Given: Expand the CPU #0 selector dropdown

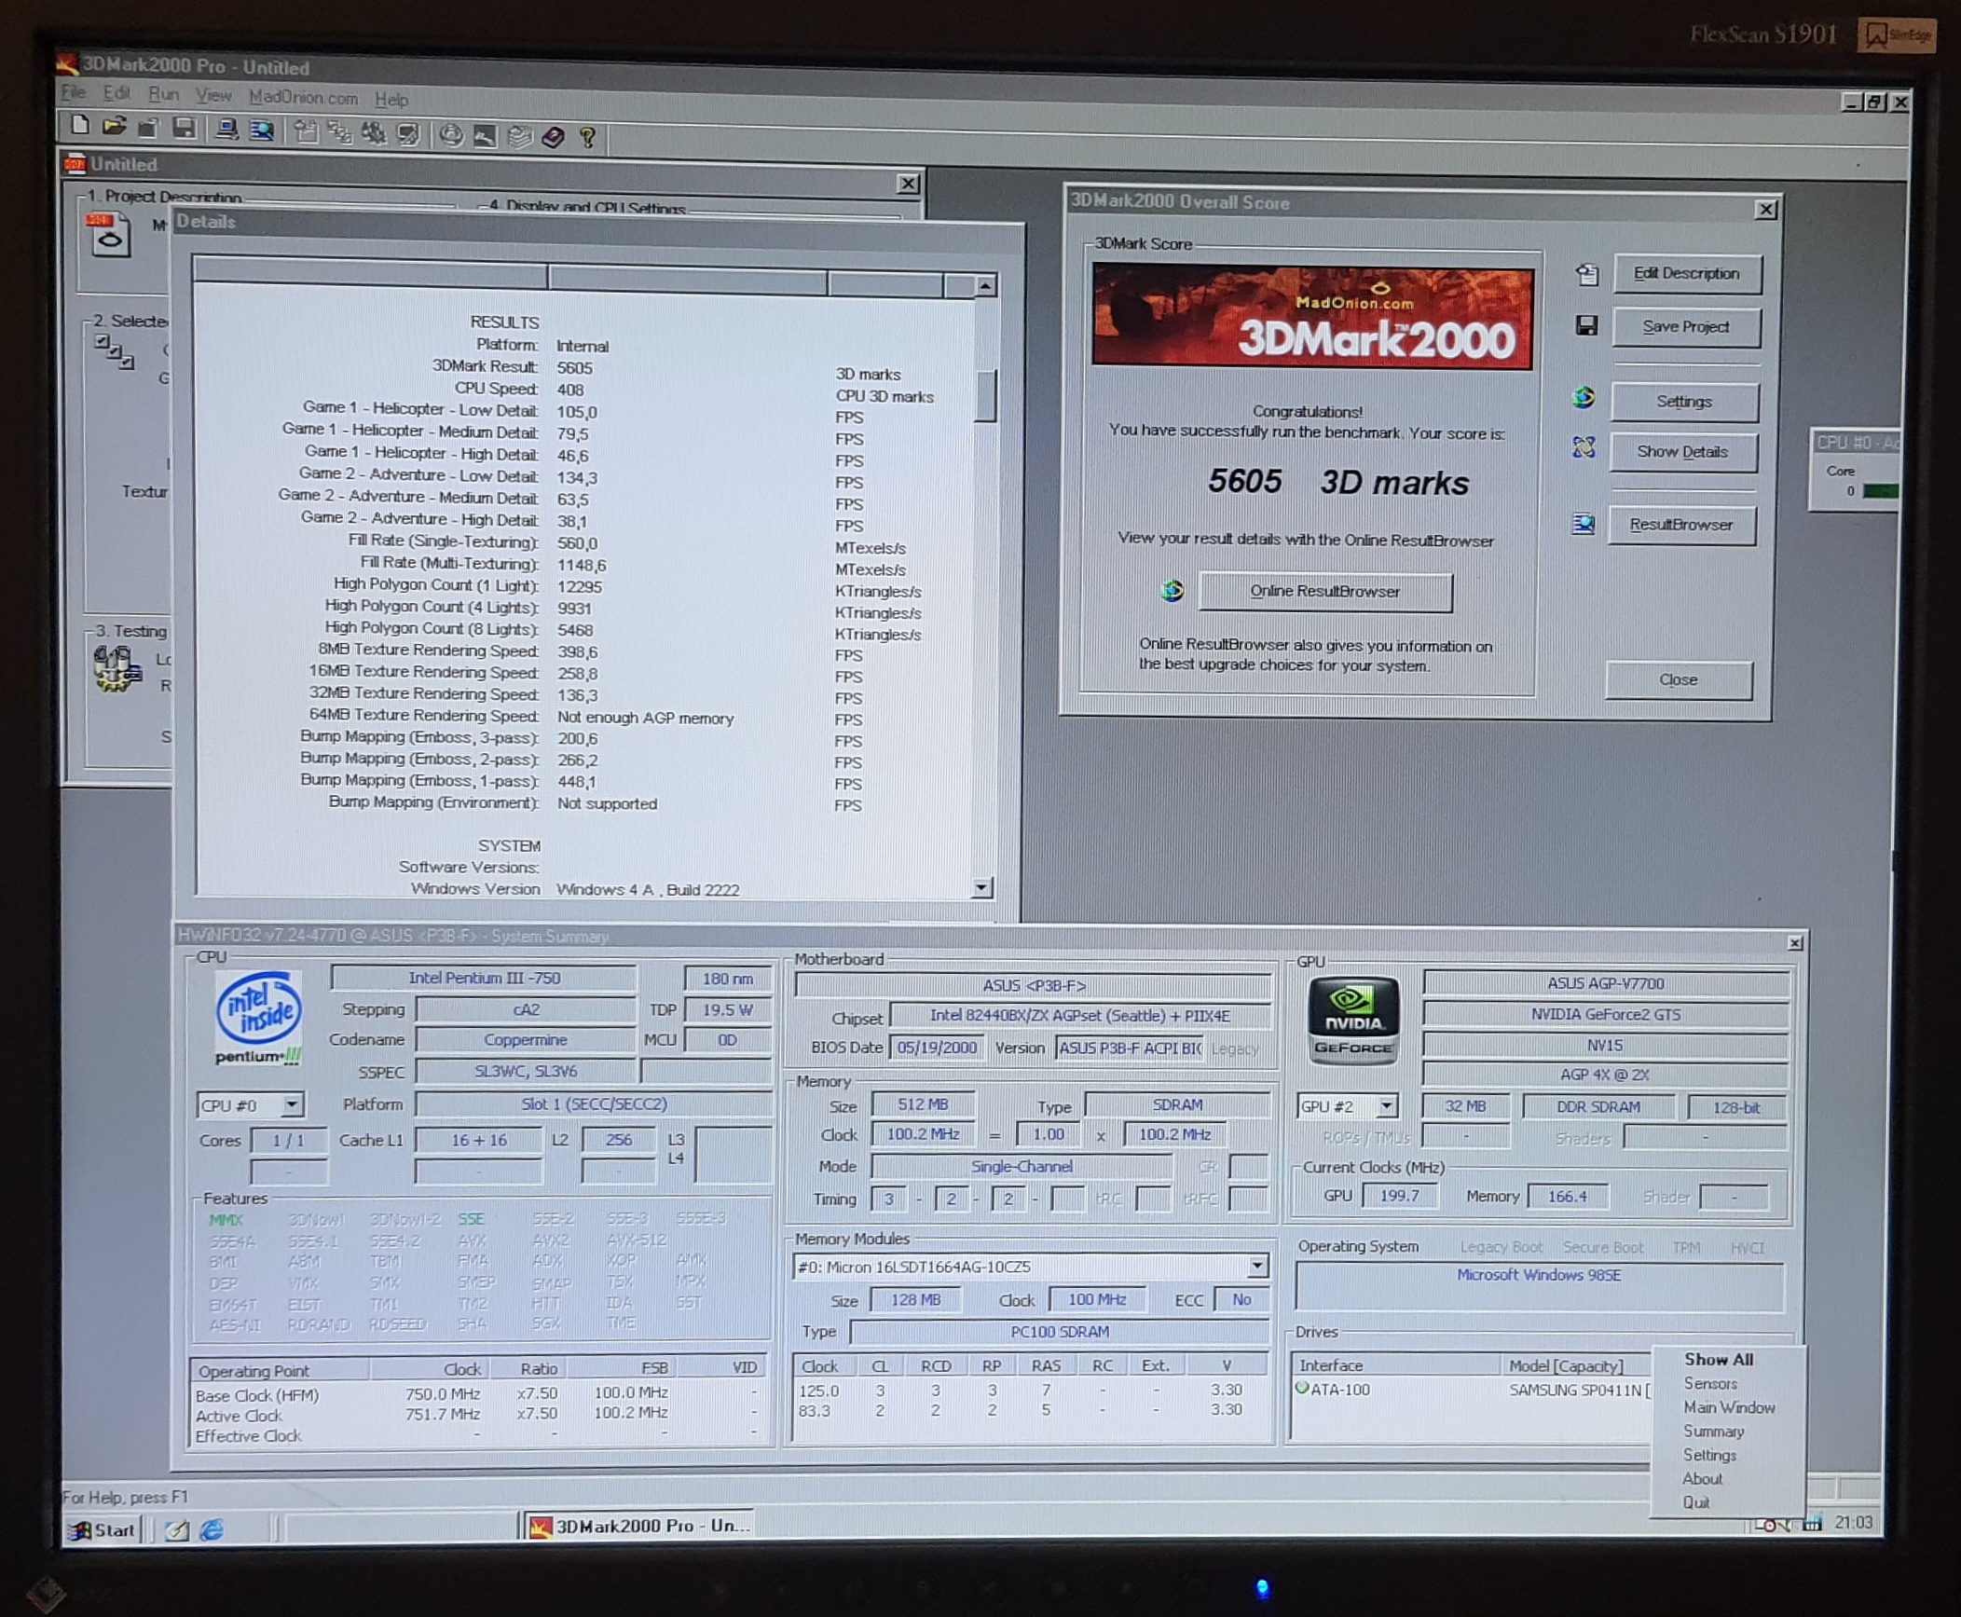Looking at the screenshot, I should [x=292, y=1105].
